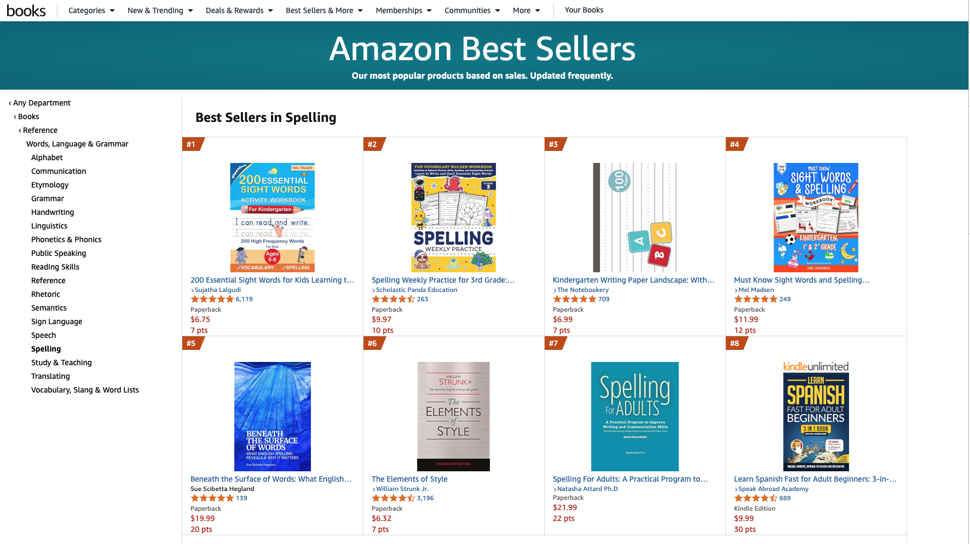Open the star rating for 200 Essential Sight Words
The image size is (970, 544).
click(212, 299)
